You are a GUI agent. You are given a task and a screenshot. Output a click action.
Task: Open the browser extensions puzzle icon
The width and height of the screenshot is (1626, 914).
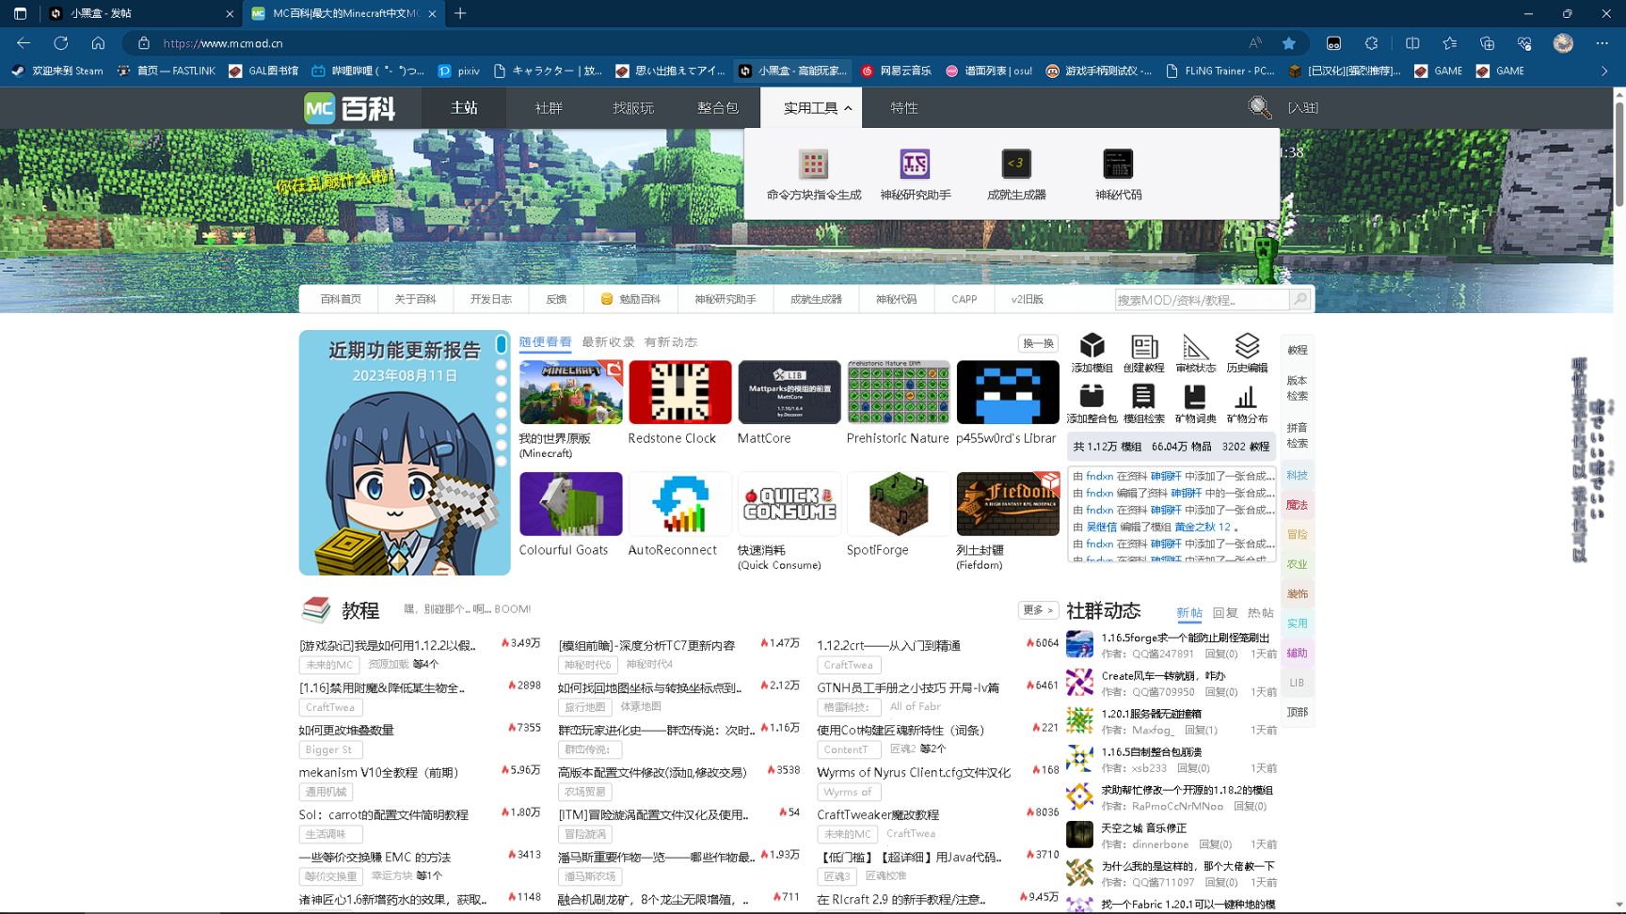1372,43
